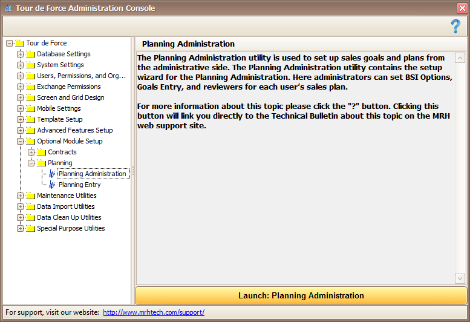
Task: Expand the System Settings node
Action: 20,65
